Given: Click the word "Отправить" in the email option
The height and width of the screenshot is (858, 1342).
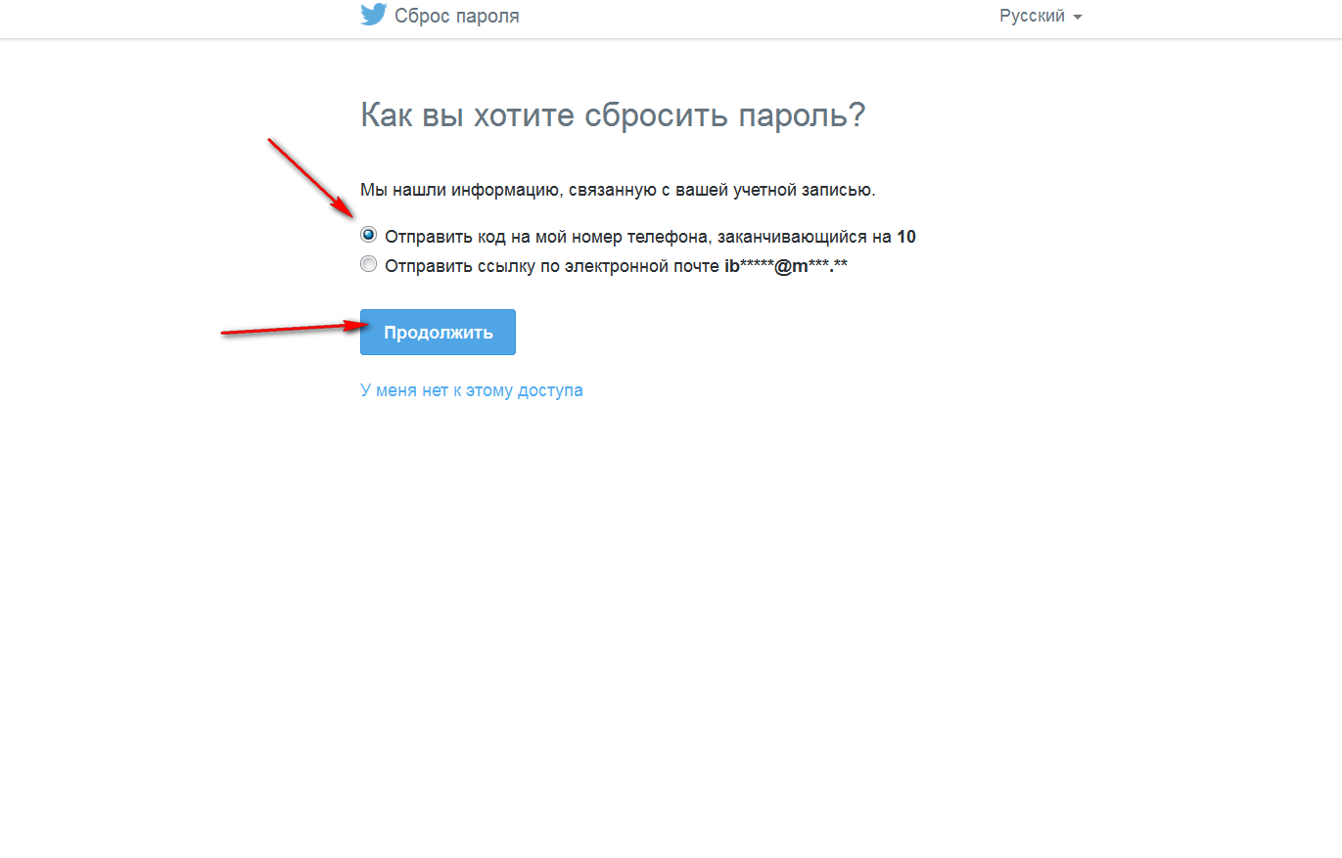Looking at the screenshot, I should click(x=425, y=265).
